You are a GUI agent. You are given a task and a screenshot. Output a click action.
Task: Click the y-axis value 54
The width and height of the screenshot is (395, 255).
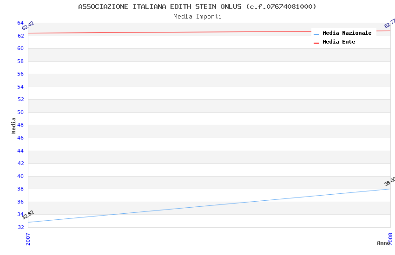point(20,87)
